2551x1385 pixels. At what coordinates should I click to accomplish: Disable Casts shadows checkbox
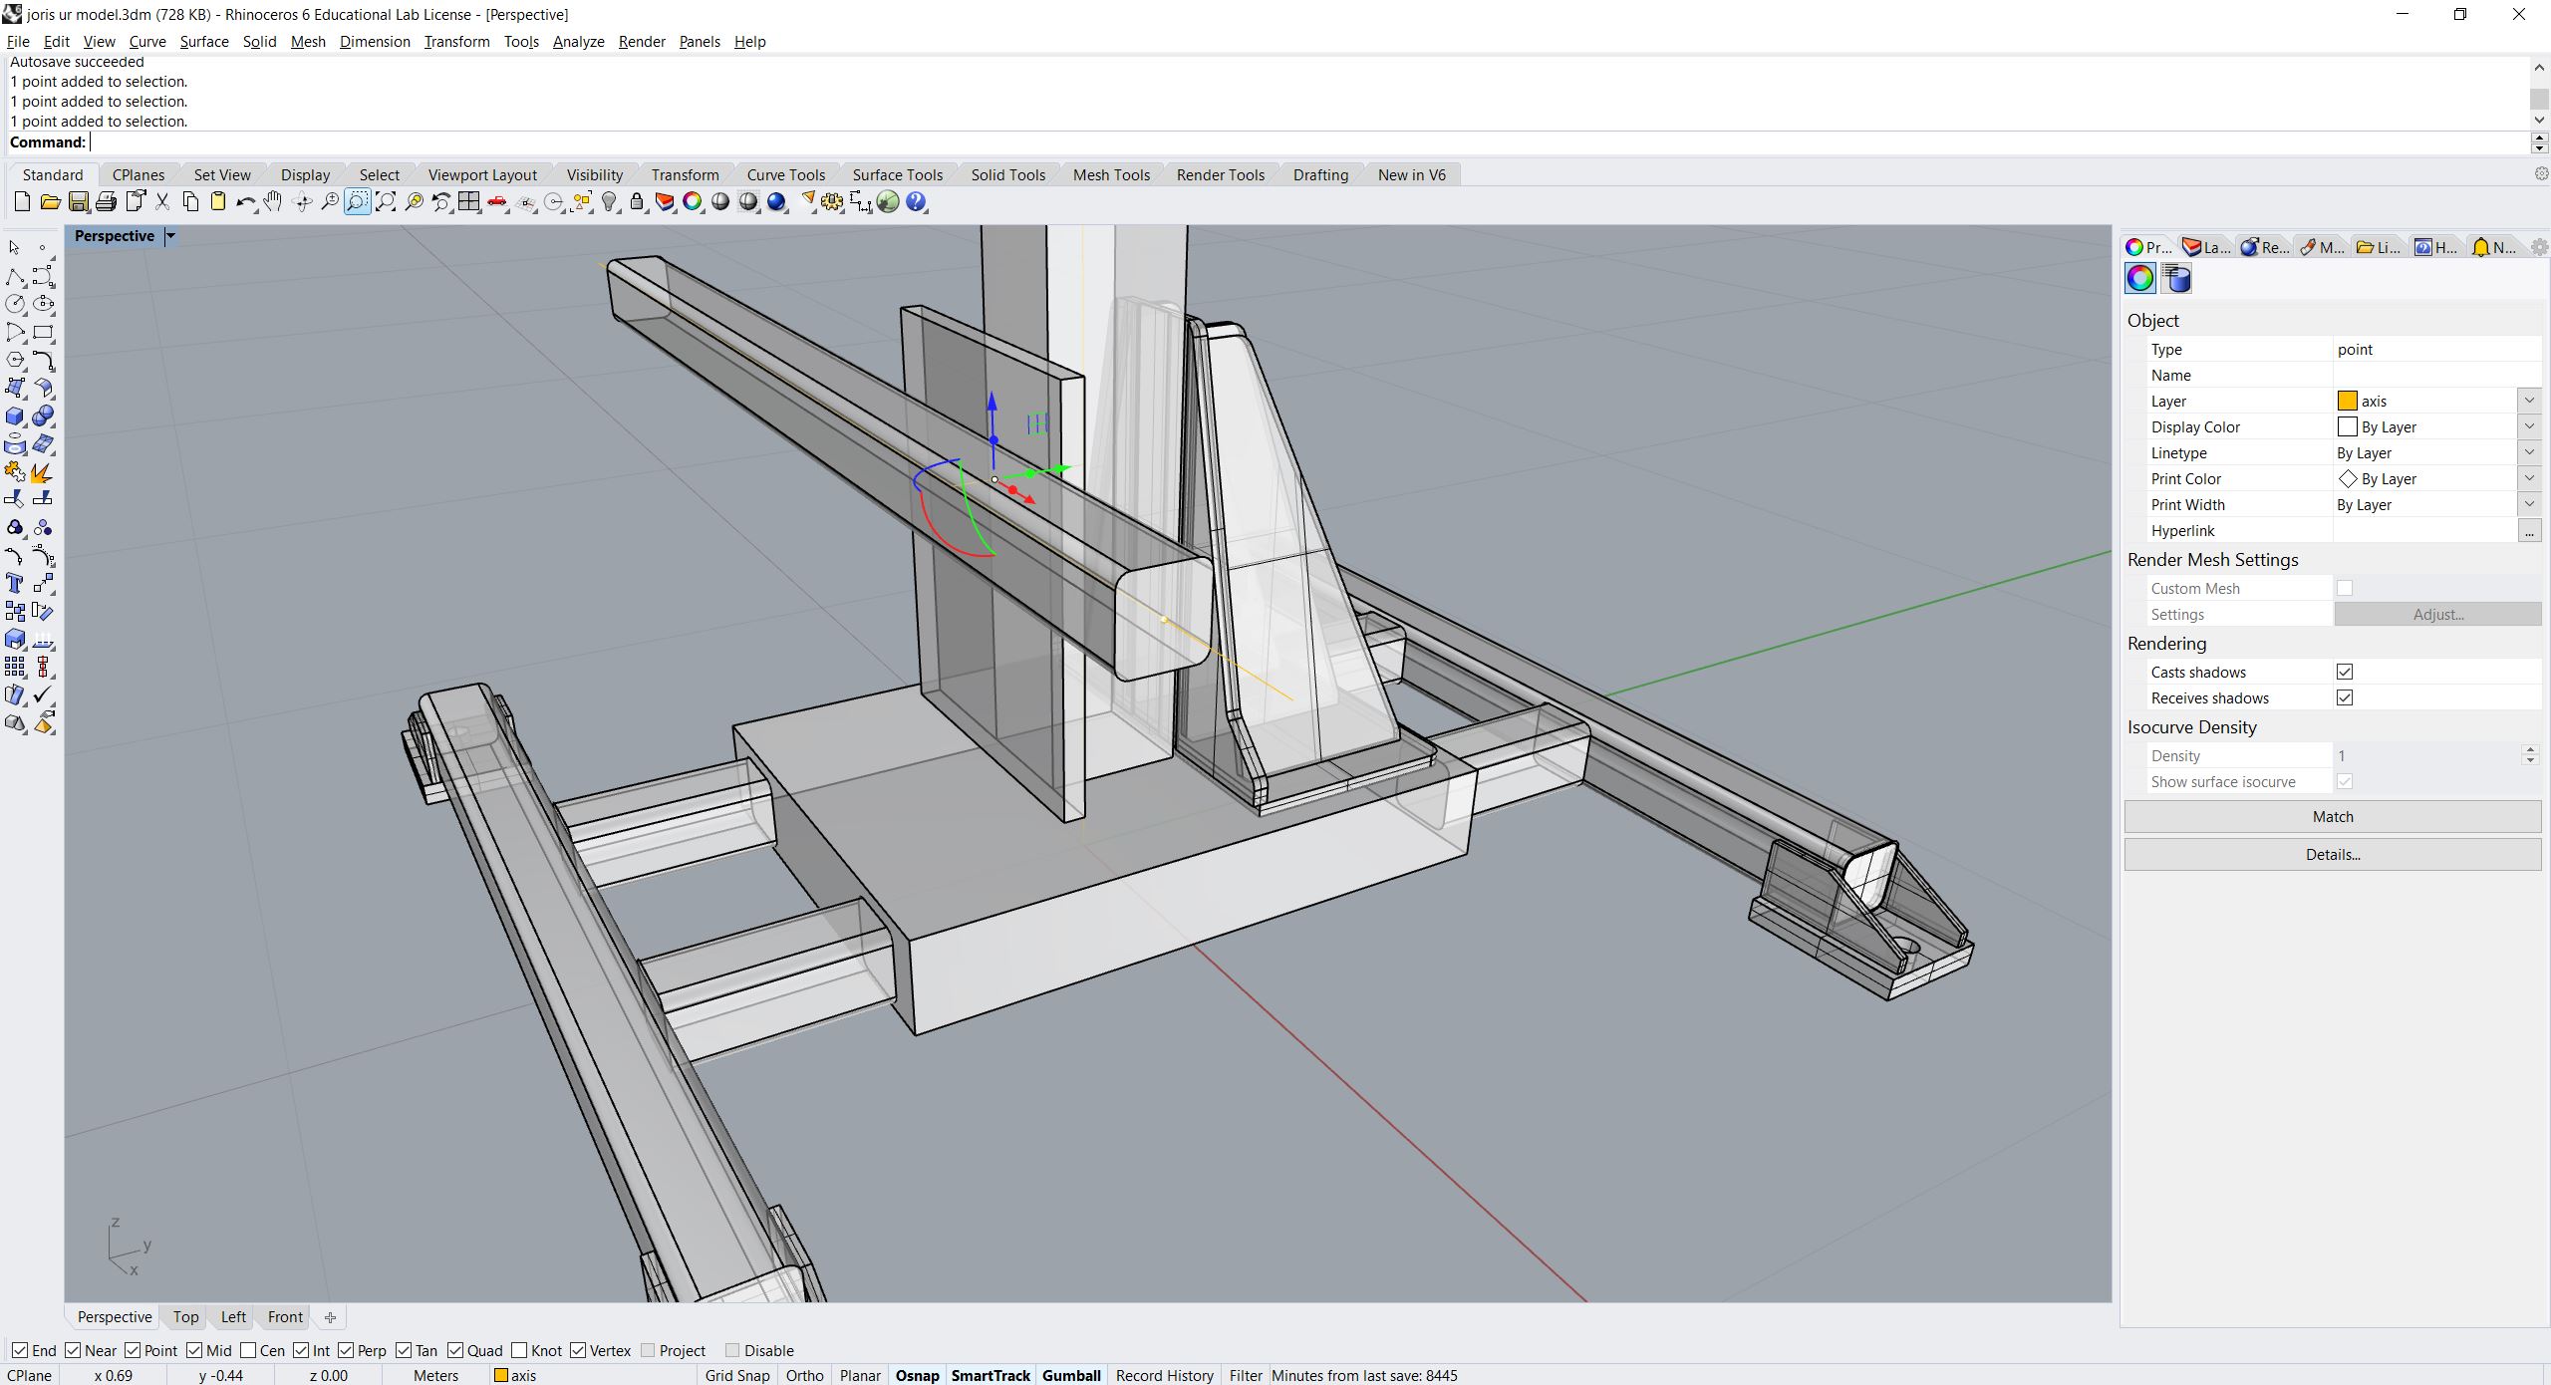tap(2345, 673)
